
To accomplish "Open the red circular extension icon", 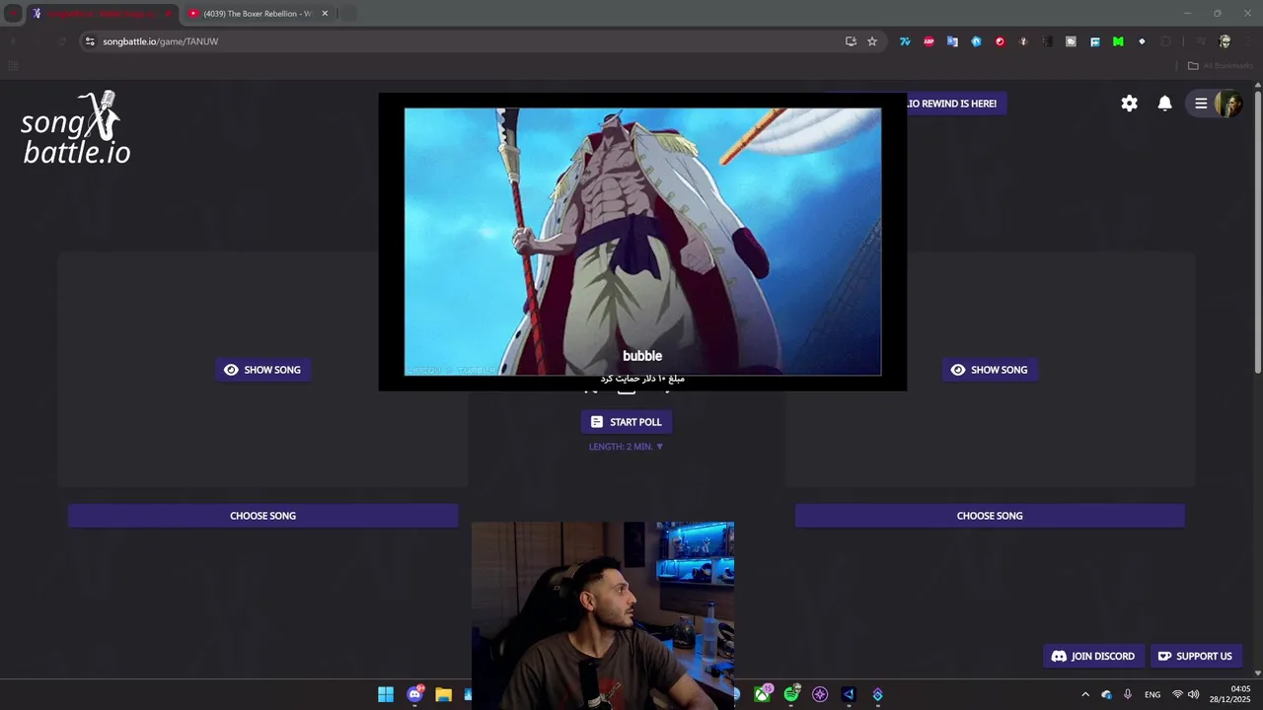I will 1000,41.
